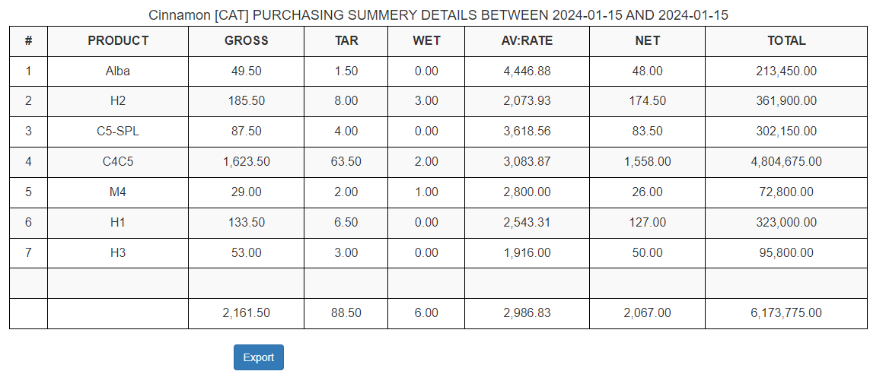The width and height of the screenshot is (886, 387).
Task: Click the NET column header
Action: (647, 41)
